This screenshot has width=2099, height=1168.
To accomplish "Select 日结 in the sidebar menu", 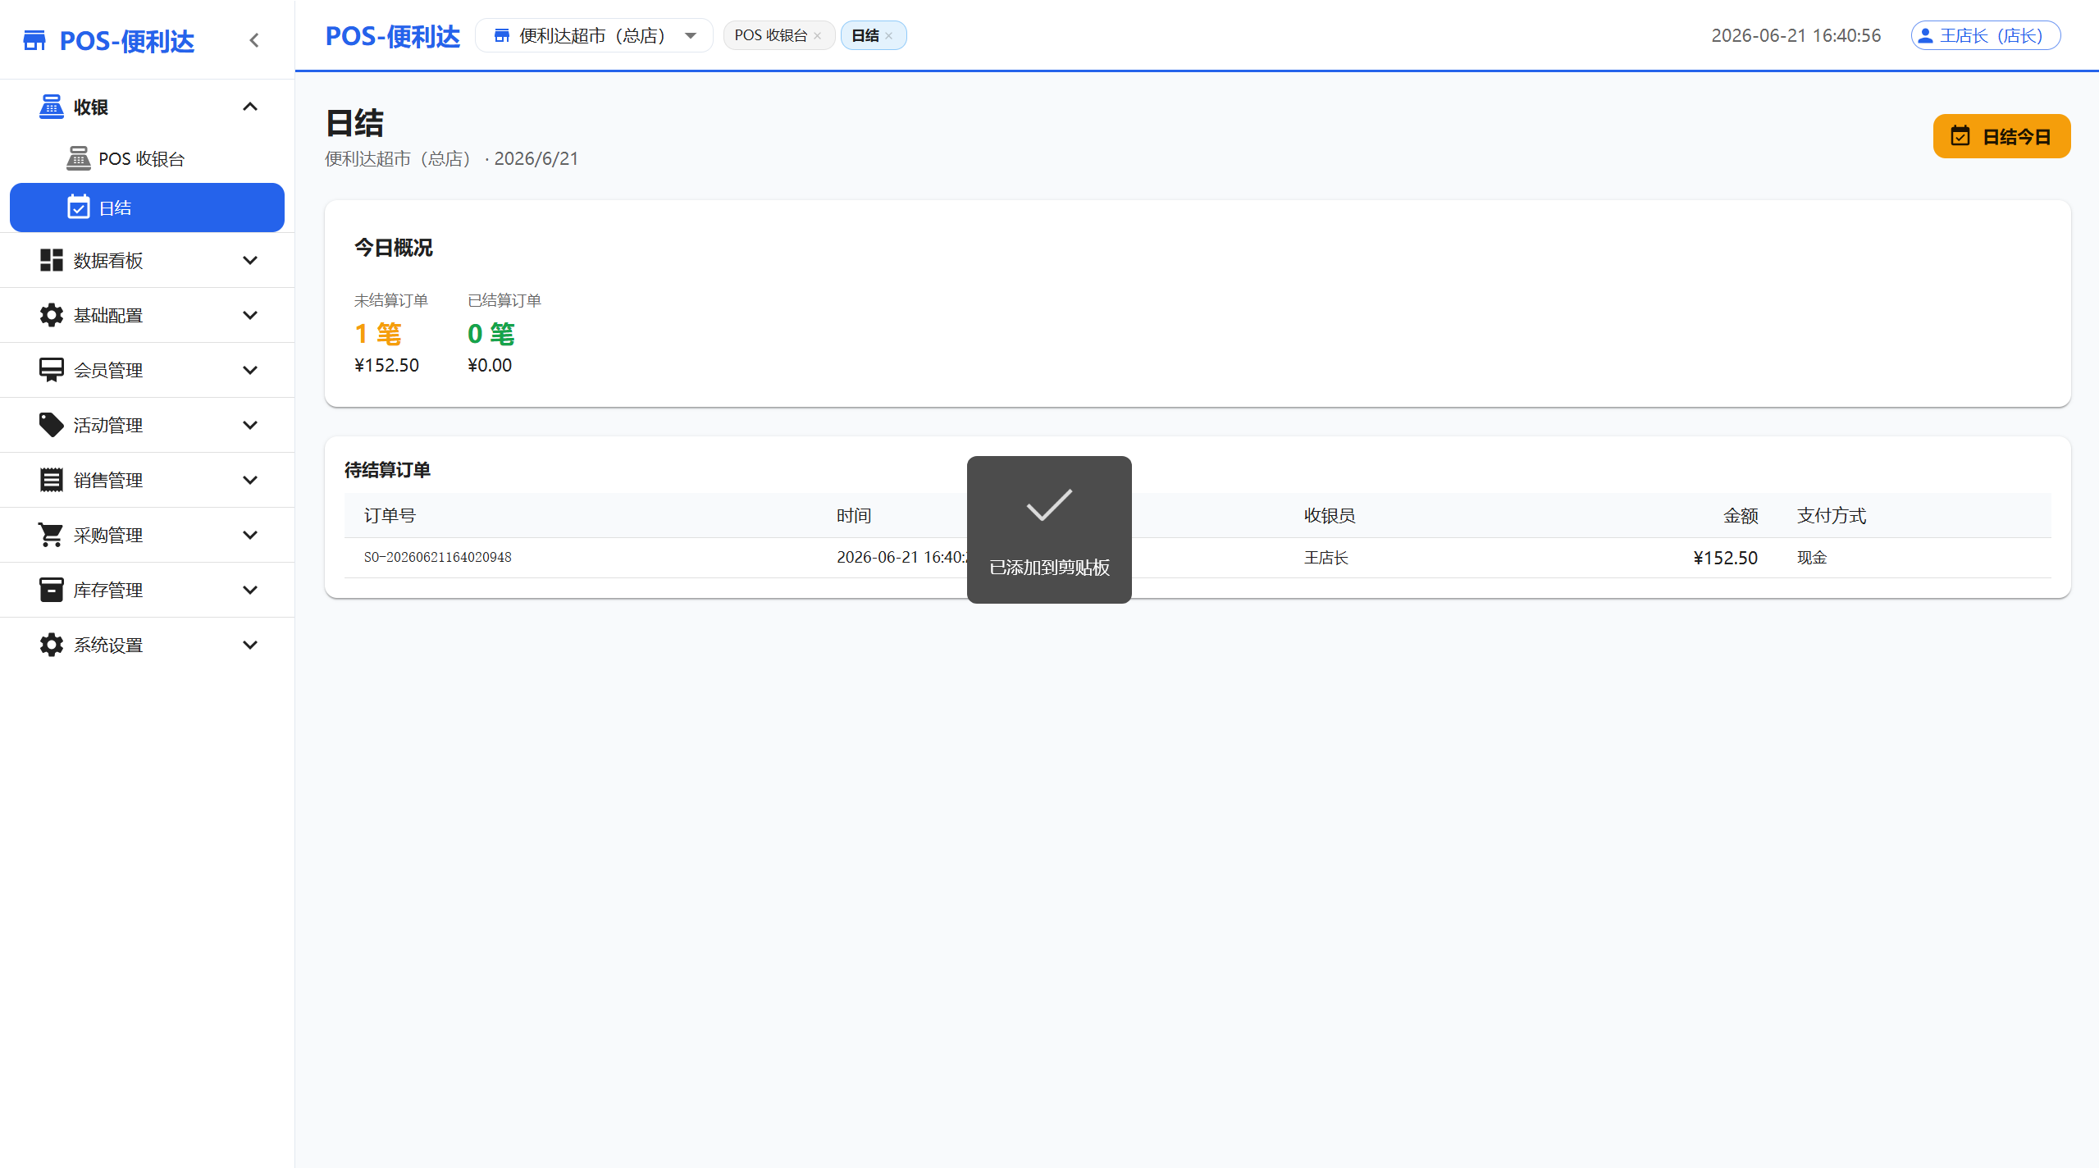I will point(147,208).
